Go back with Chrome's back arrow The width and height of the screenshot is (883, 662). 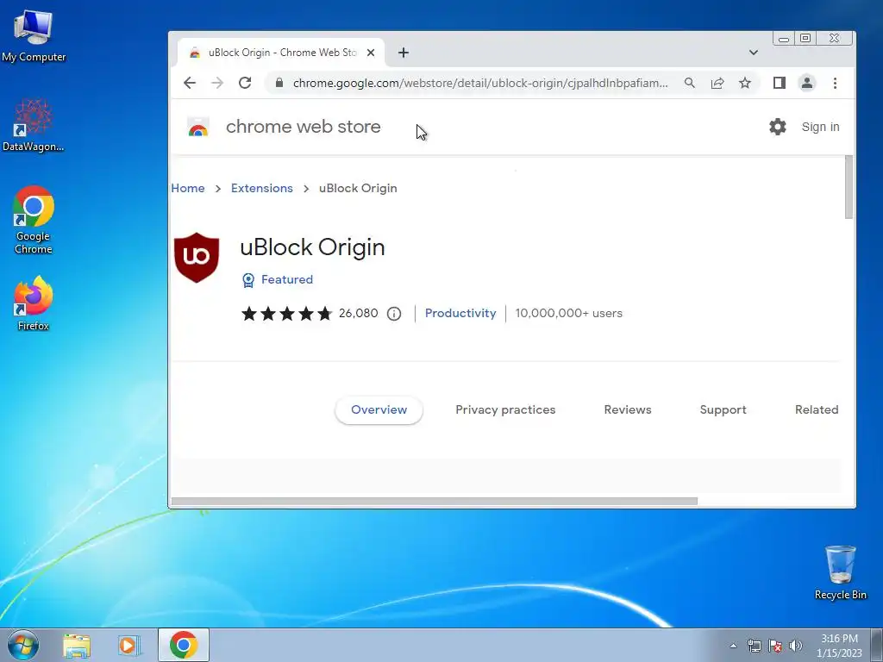click(190, 84)
